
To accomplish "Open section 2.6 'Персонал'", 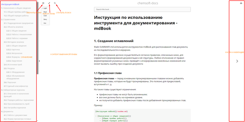I will pos(10,82).
